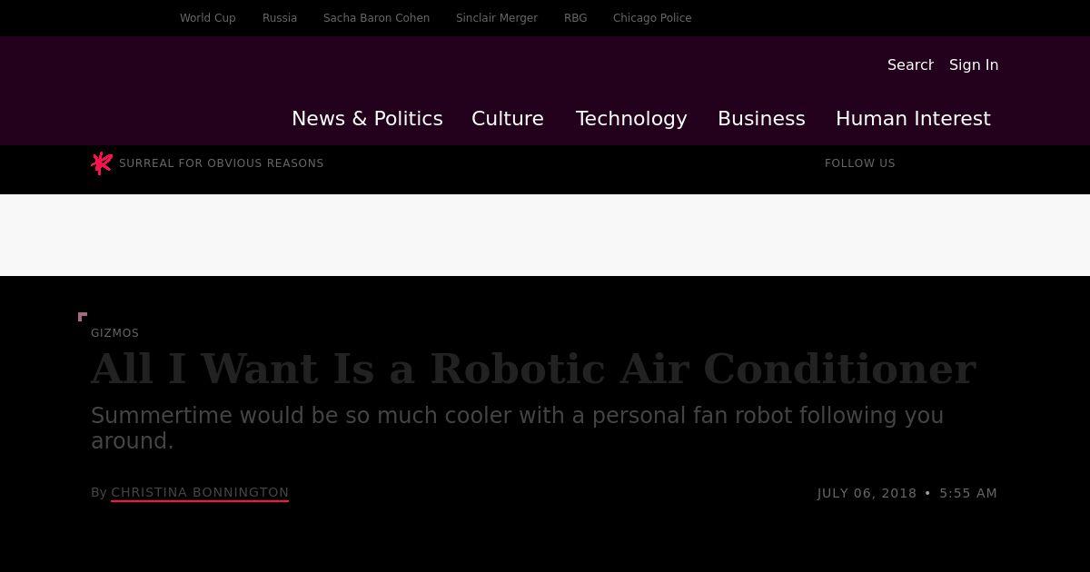Open the World Cup trending topic
1090x572 pixels.
(x=208, y=18)
